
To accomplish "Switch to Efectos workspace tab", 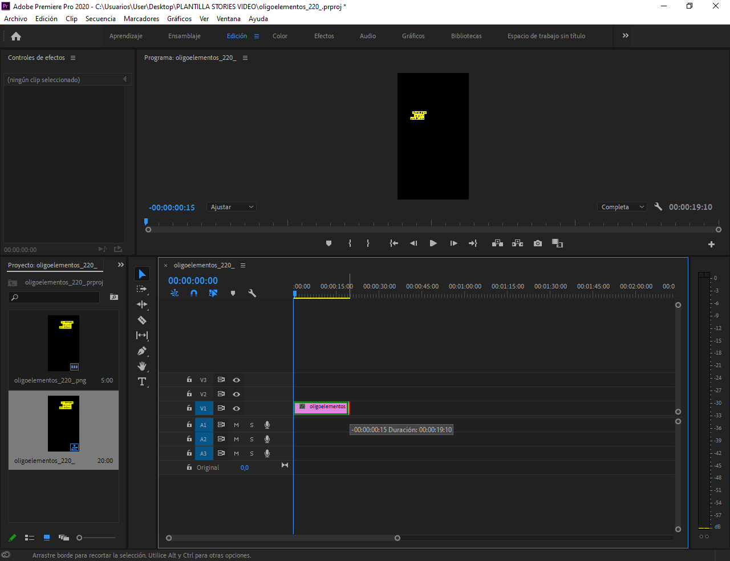I will point(324,36).
